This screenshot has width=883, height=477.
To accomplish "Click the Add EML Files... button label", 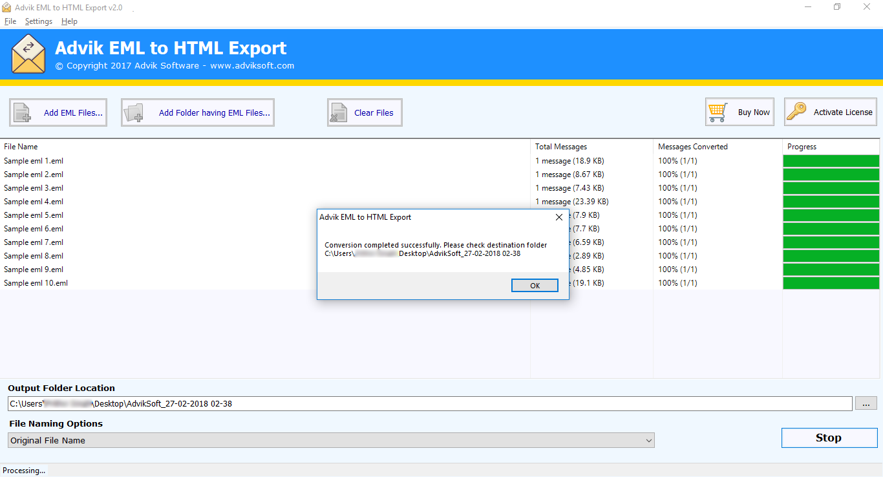I will 73,112.
